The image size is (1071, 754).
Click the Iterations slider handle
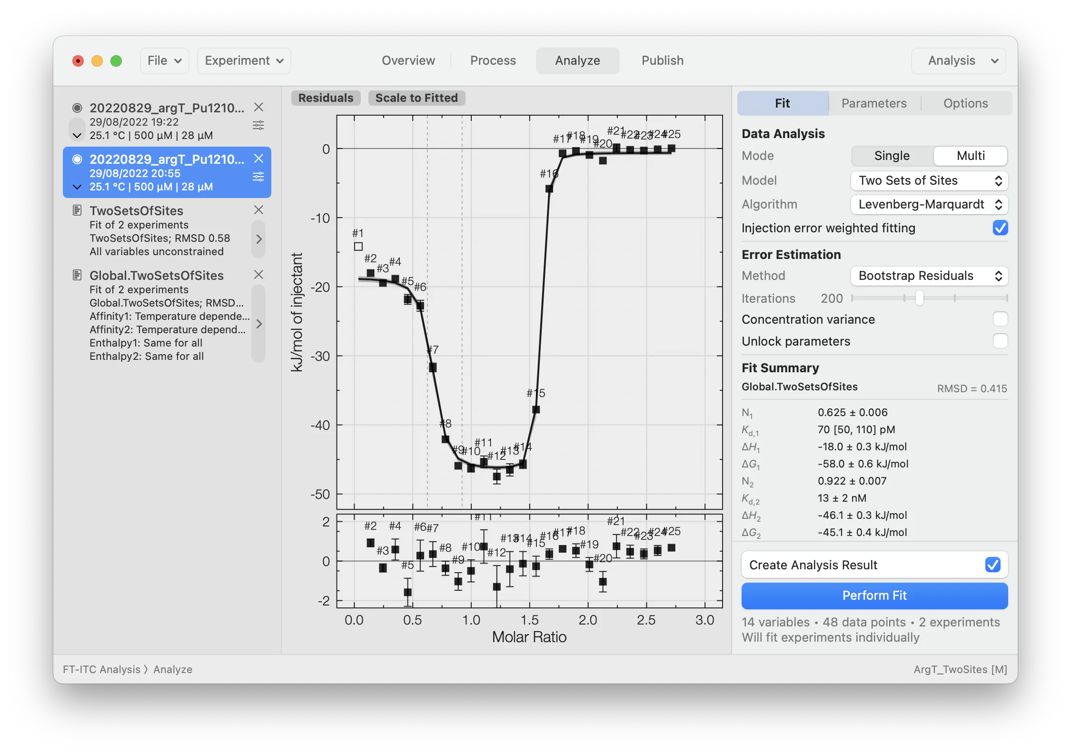pyautogui.click(x=920, y=298)
